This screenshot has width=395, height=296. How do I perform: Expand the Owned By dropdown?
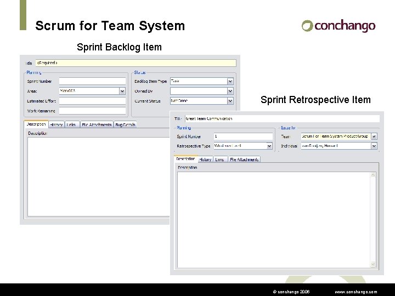[x=230, y=91]
